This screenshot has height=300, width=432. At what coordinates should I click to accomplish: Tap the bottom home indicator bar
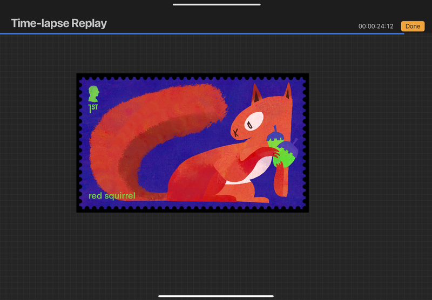click(x=216, y=296)
